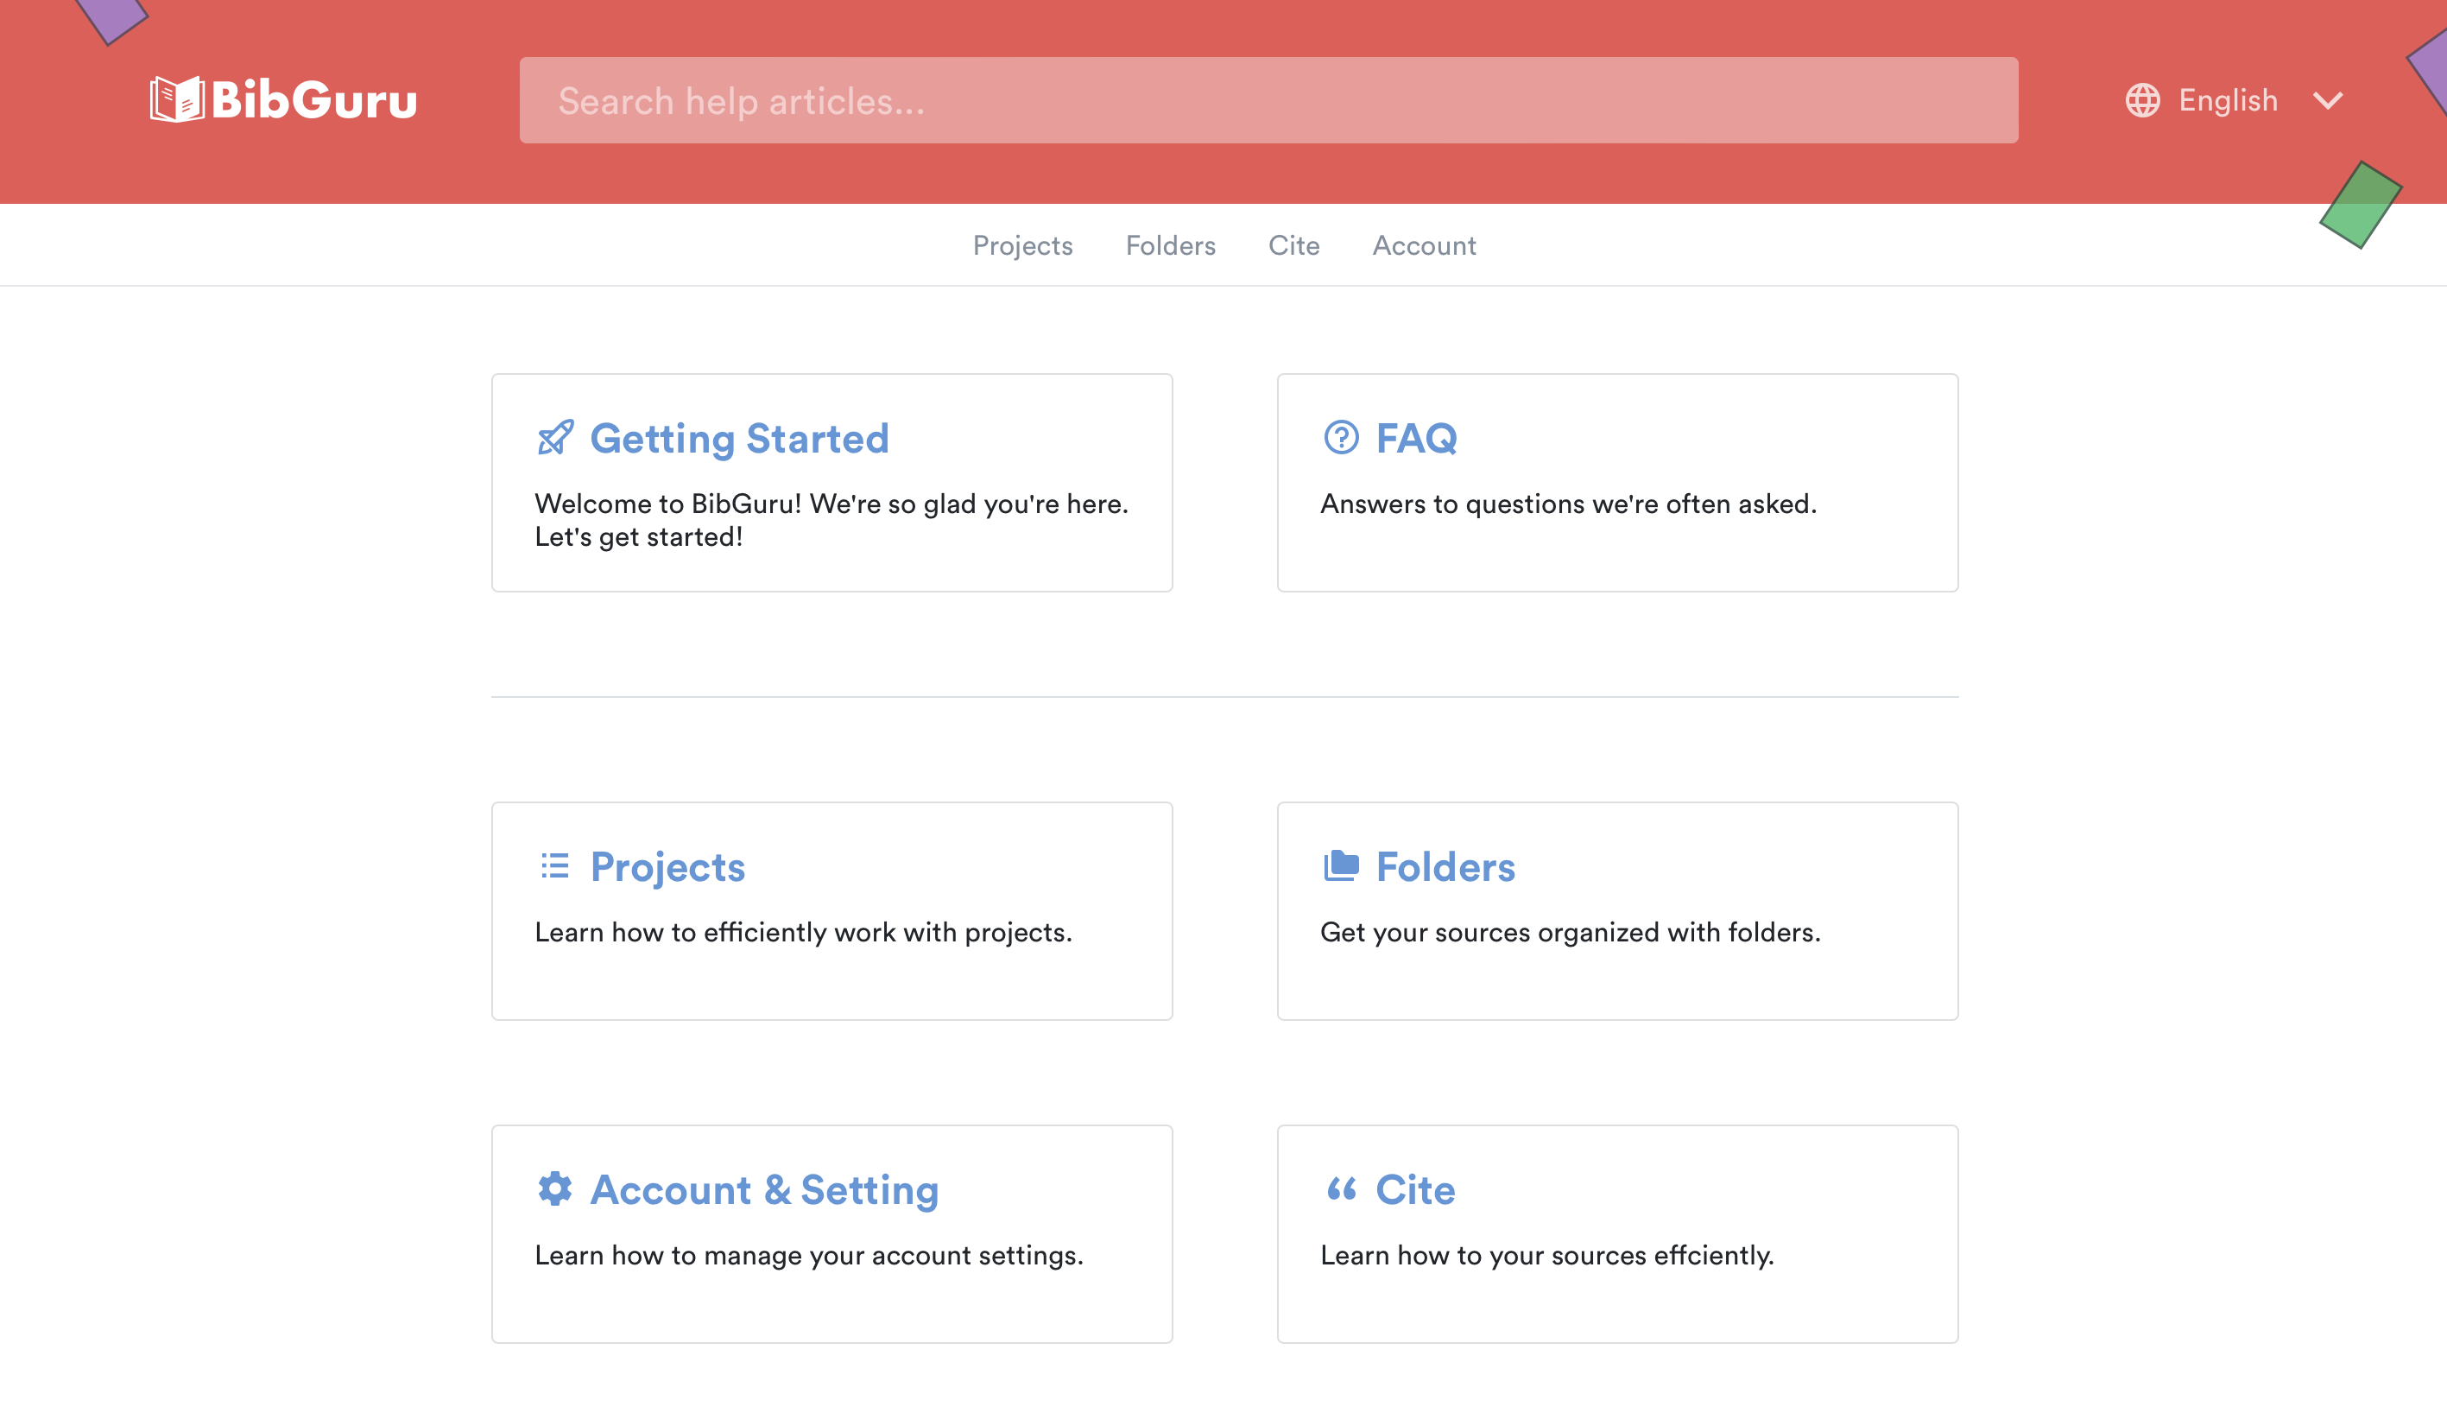Expand navigation dropdown for language
Viewport: 2447px width, 1413px height.
[x=2328, y=101]
